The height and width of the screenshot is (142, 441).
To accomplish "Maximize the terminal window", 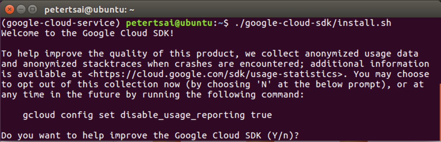I will [32, 10].
